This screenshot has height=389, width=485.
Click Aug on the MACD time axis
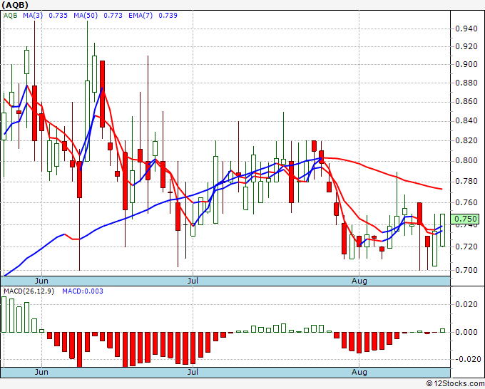359,372
